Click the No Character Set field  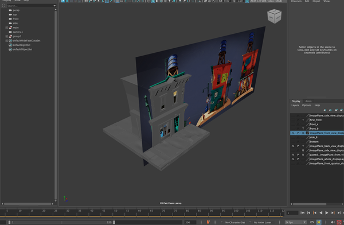tap(234, 222)
